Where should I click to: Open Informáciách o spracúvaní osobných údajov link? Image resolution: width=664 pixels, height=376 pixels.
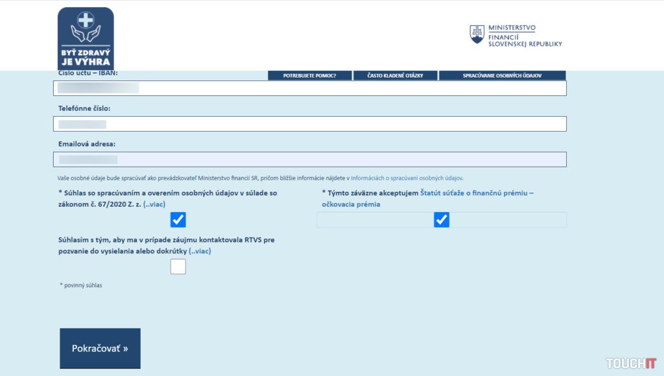407,178
